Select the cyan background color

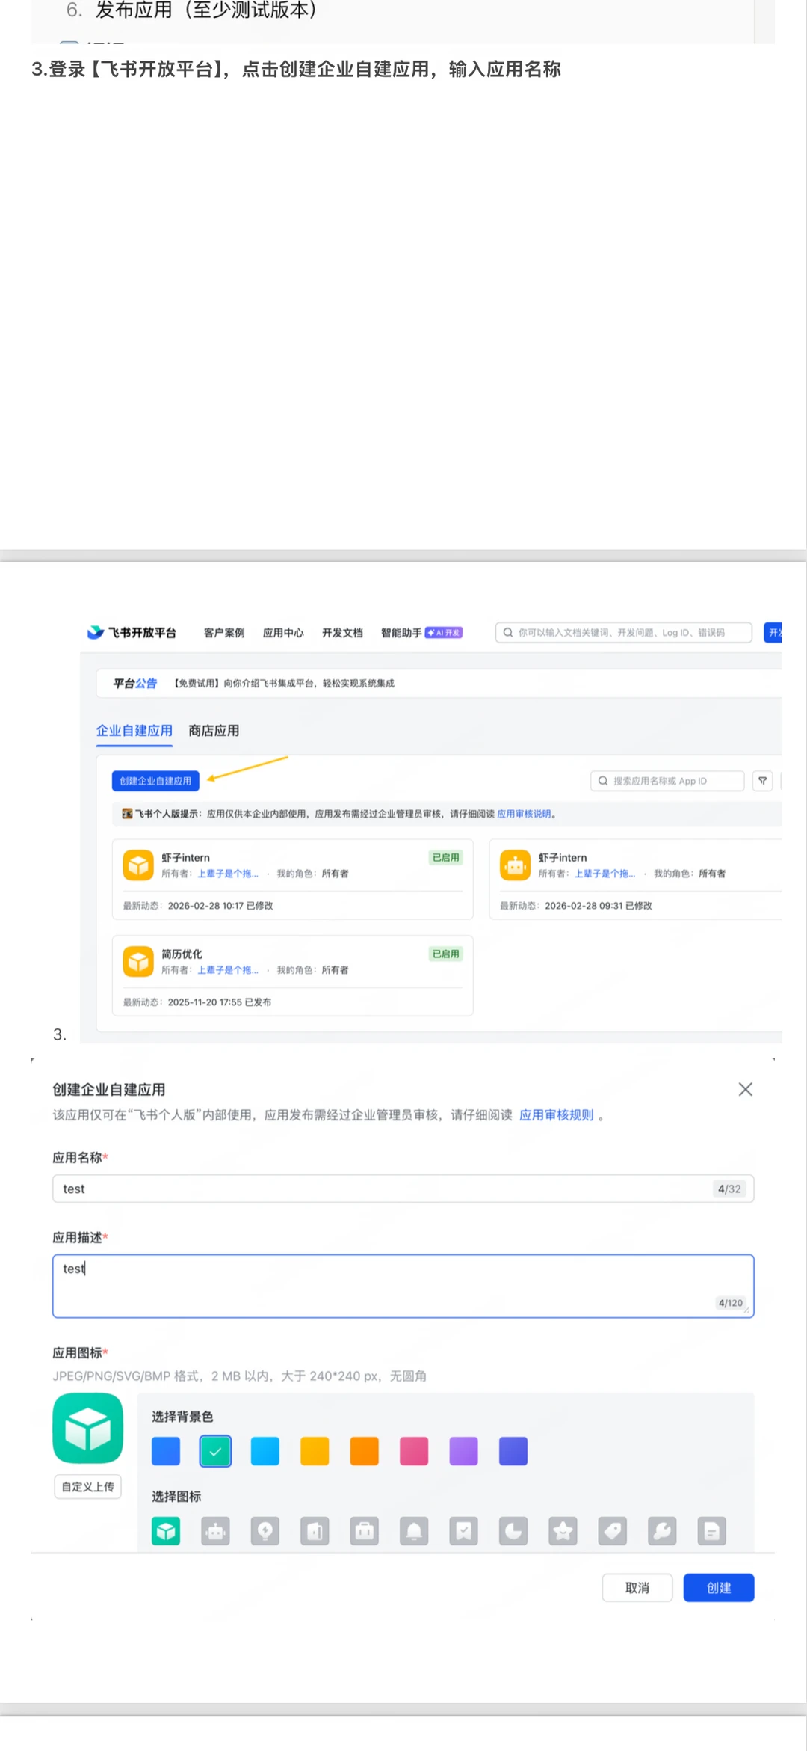(265, 1451)
